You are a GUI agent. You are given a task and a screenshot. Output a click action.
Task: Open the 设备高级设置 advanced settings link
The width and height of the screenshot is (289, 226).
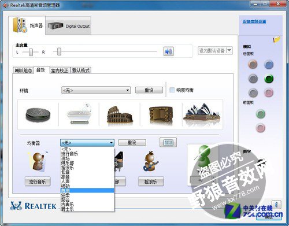[254, 21]
